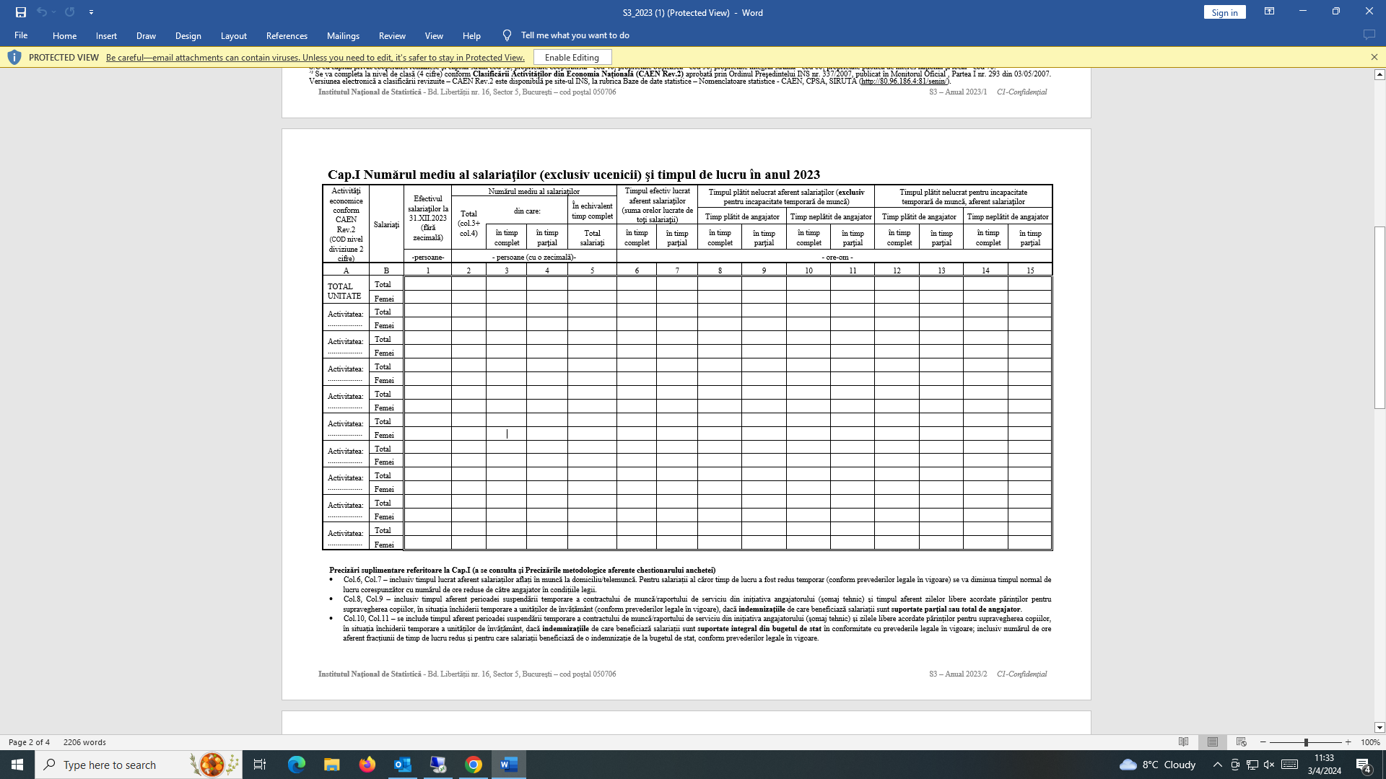
Task: Open the Protected View warning link
Action: click(x=315, y=58)
